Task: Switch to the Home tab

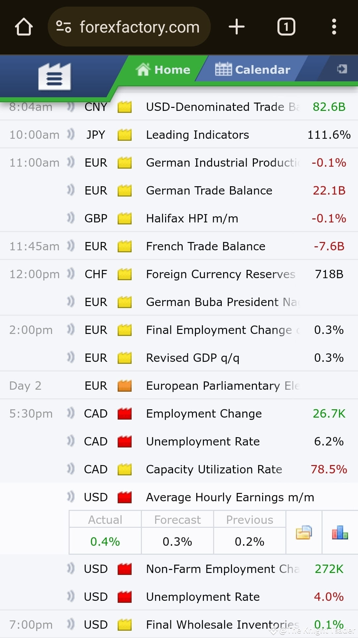Action: coord(163,70)
